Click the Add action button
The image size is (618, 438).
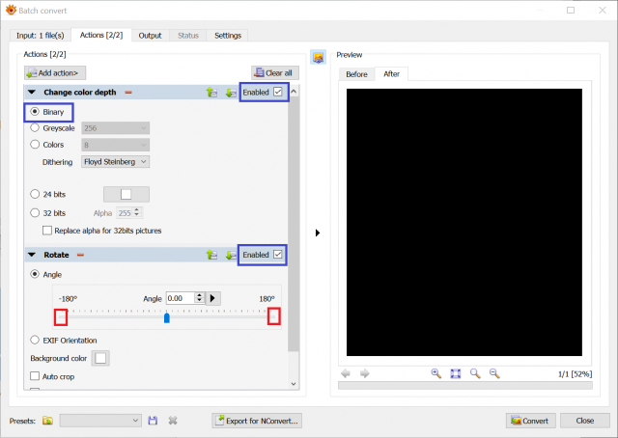(x=55, y=73)
